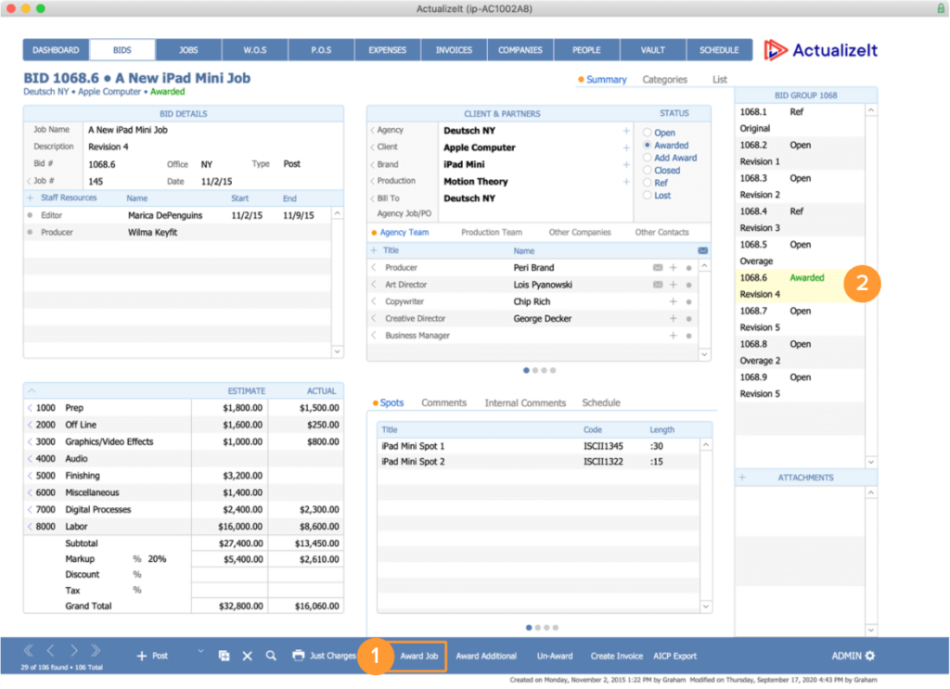Select the Ref status radio button
950x689 pixels.
(647, 183)
